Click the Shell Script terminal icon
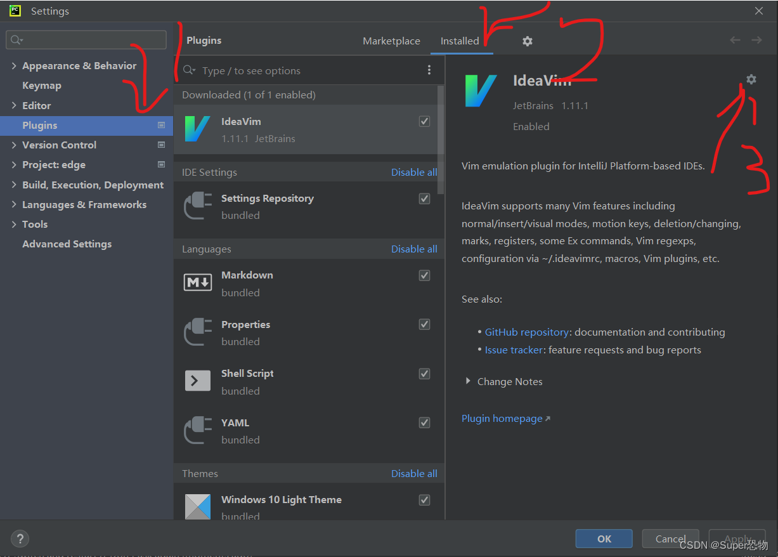The image size is (778, 557). click(x=197, y=381)
